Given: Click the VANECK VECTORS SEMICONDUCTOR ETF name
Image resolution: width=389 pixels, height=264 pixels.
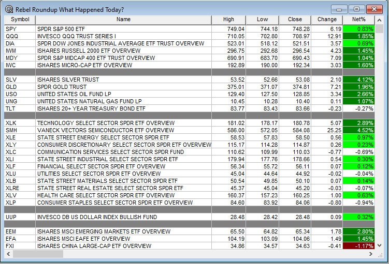Looking at the screenshot, I should point(106,130).
